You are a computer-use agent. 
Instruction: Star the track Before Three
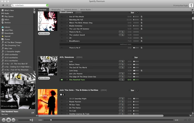tap(62, 64)
